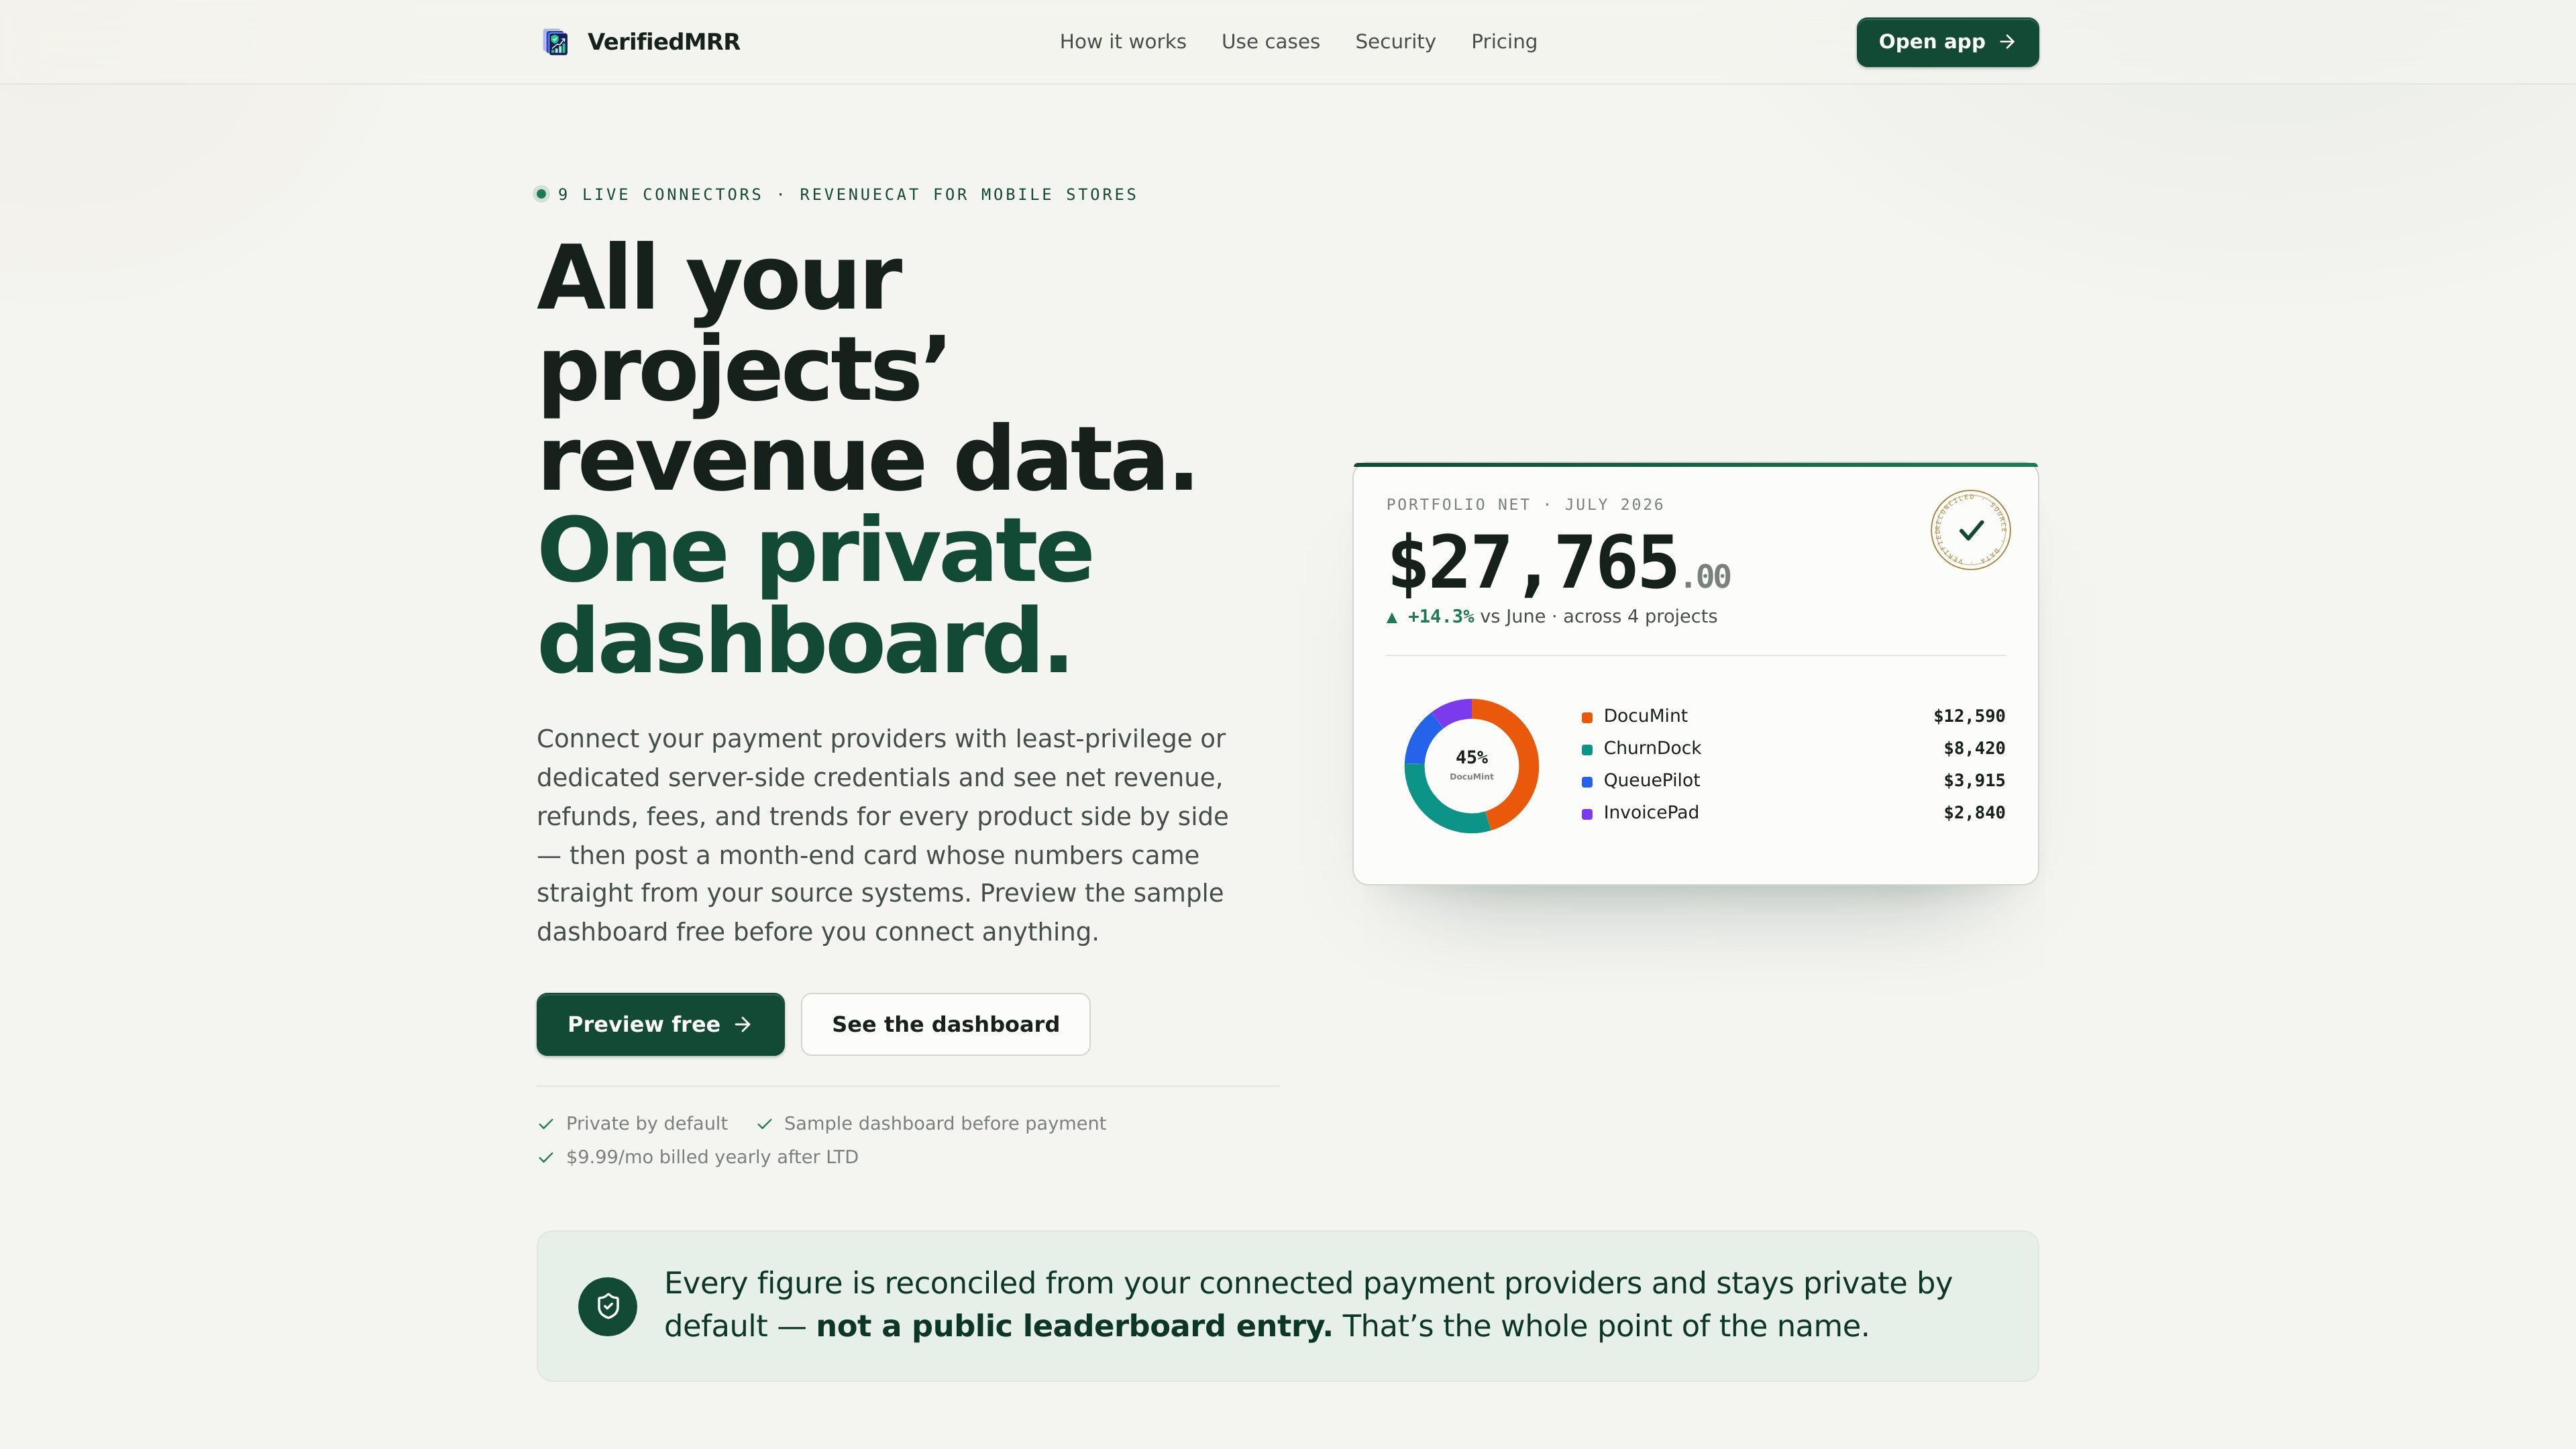Screen dimensions: 2576x1449
Task: Click the checkmark next to Private by default
Action: 546,1124
